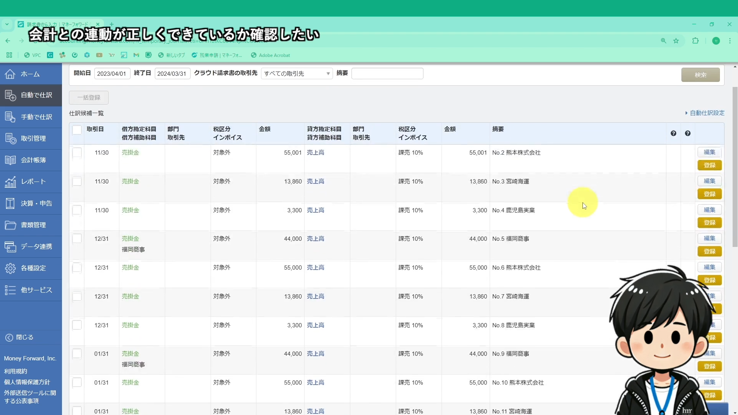Select the checkbox for the No.5 福岡商事 row
This screenshot has height=415, width=738.
point(77,239)
